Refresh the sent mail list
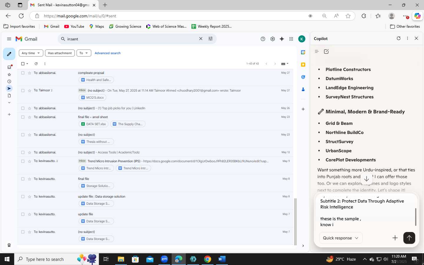The width and height of the screenshot is (424, 265). pos(36,64)
